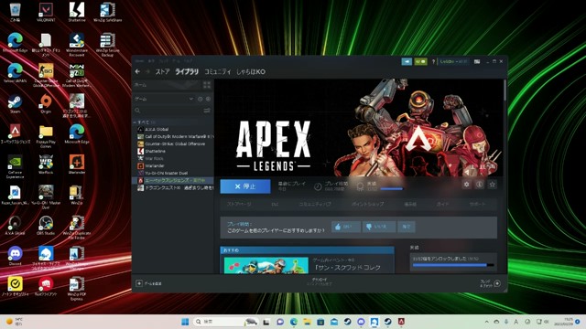Open the Origin desktop shortcut
586x329 pixels.
click(46, 103)
